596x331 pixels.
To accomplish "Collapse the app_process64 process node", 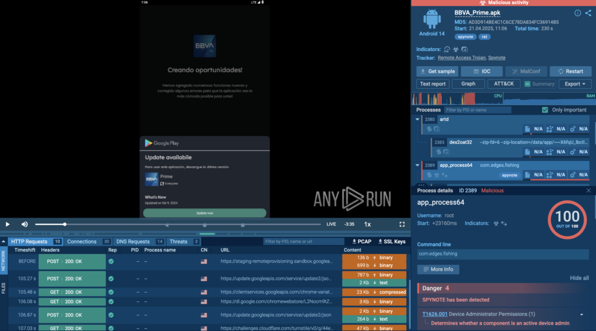I will (418, 165).
